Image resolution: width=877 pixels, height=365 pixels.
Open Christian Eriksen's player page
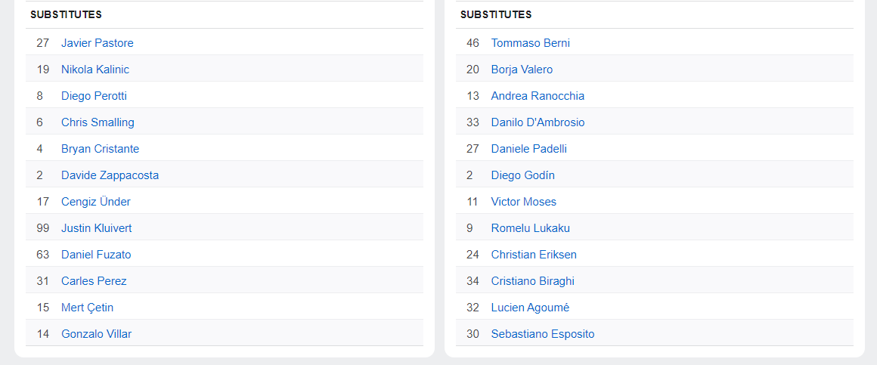534,255
